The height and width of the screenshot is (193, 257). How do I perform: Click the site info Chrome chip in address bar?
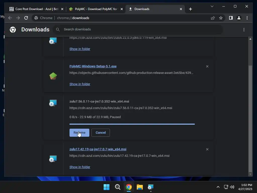click(43, 18)
